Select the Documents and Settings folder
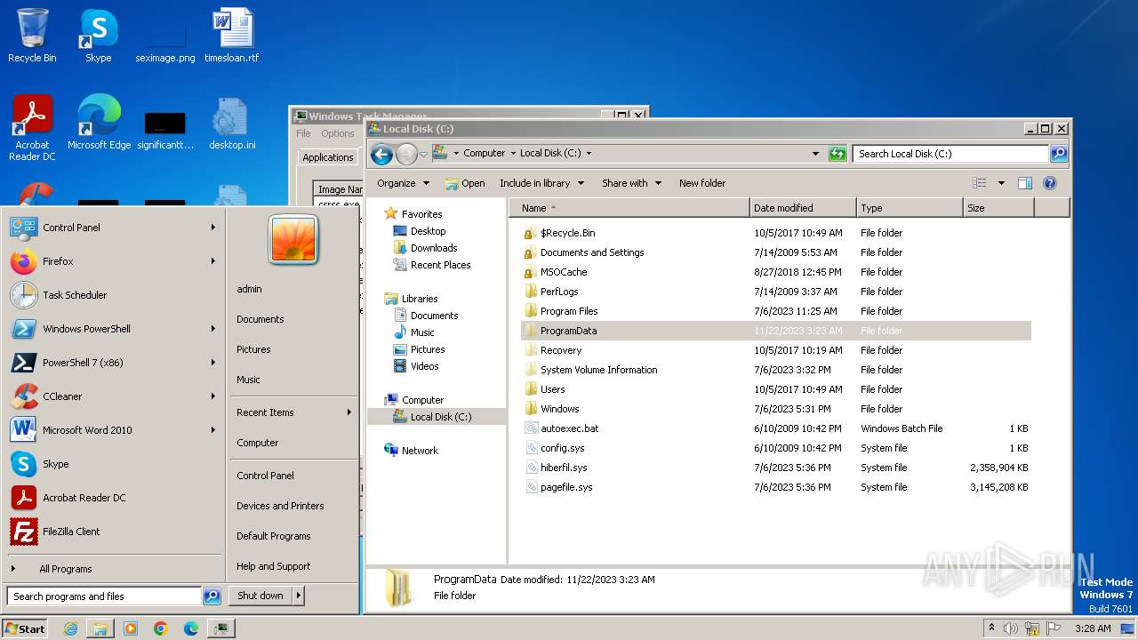The width and height of the screenshot is (1138, 640). 592,252
